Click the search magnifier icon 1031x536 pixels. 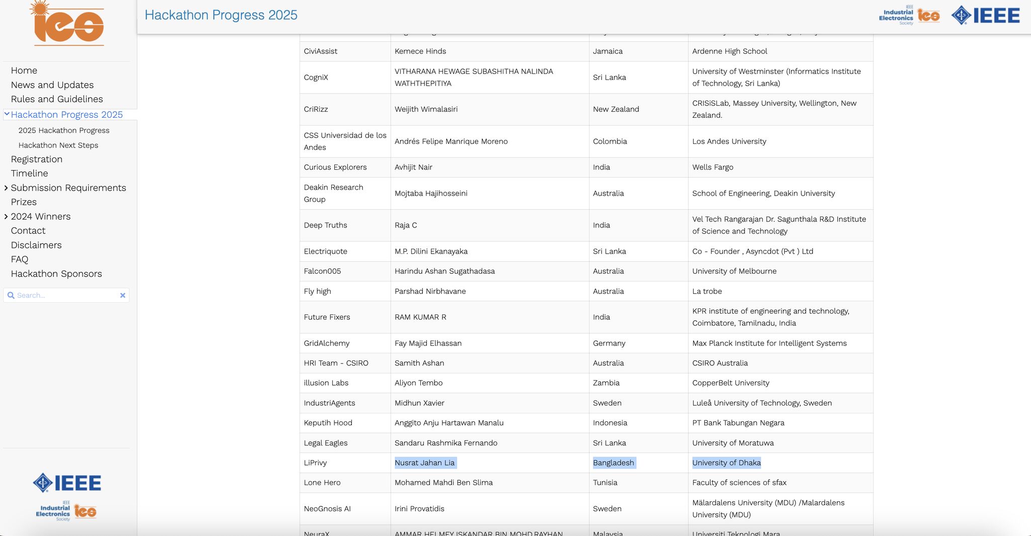click(11, 295)
